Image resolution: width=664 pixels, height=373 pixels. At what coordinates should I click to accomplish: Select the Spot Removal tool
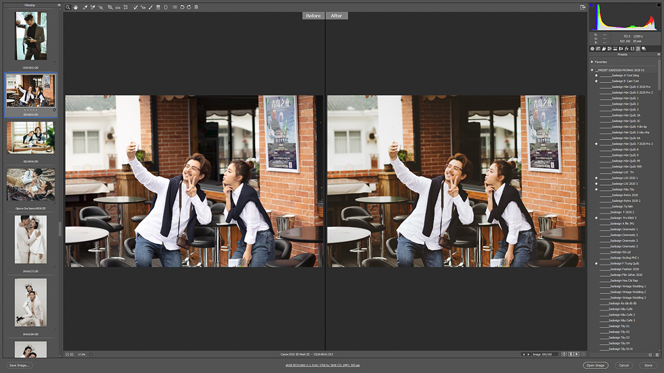[x=136, y=7]
